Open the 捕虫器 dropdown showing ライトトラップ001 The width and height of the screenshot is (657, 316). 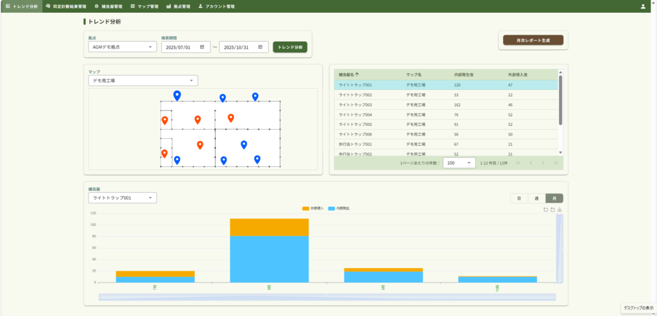pyautogui.click(x=122, y=198)
